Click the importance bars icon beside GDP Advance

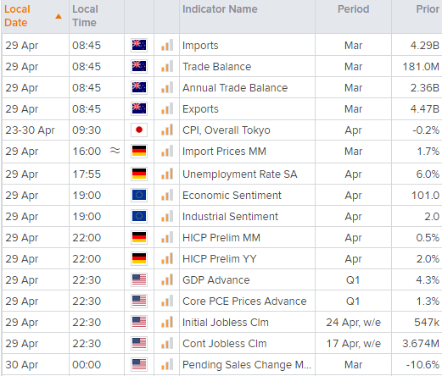coord(167,279)
